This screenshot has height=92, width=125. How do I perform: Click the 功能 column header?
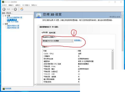tap(60, 51)
